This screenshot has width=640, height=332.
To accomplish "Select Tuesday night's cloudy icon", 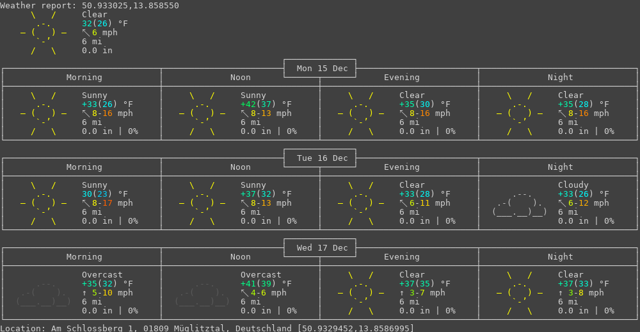I will [520, 203].
